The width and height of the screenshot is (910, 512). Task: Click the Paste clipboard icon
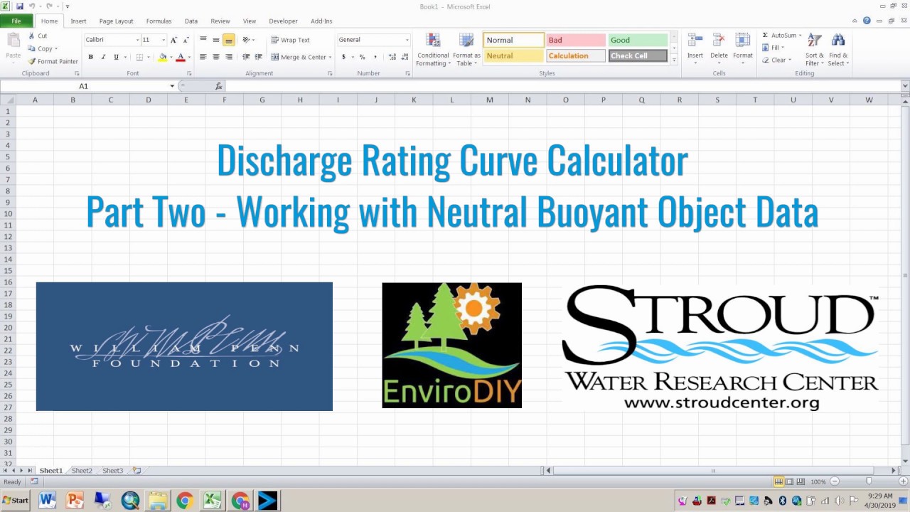tap(14, 40)
